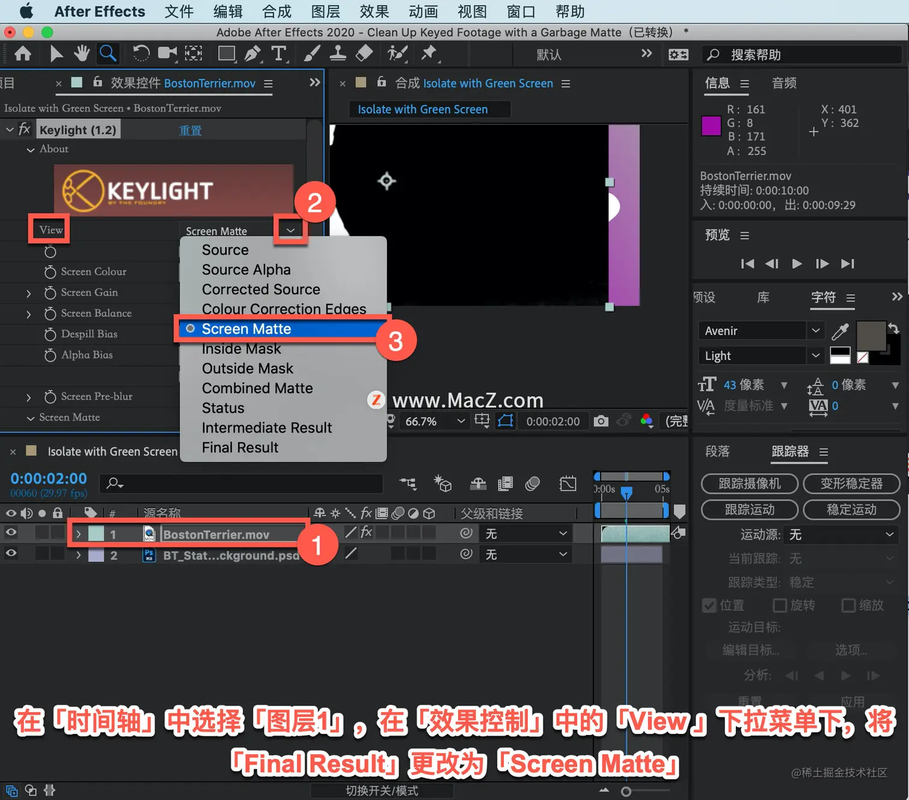Choose Intermediate Result from the View menu
Screen dimensions: 909x800
click(267, 428)
